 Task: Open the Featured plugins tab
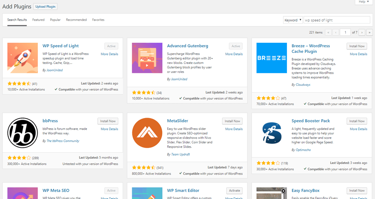[x=38, y=20]
